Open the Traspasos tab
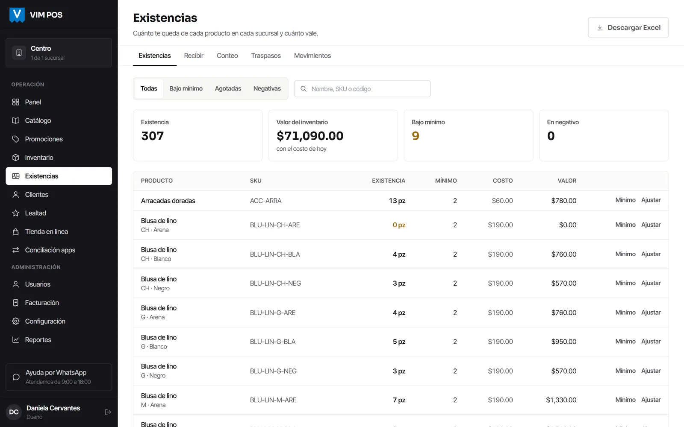This screenshot has width=684, height=427. click(266, 56)
